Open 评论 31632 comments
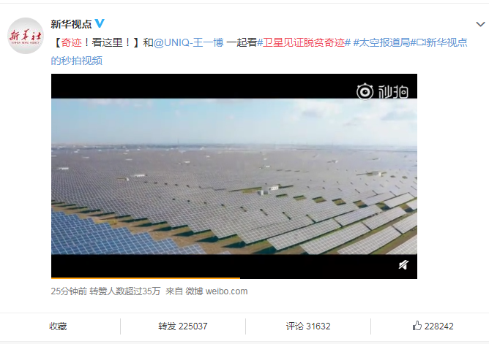489x344 pixels. pos(308,326)
